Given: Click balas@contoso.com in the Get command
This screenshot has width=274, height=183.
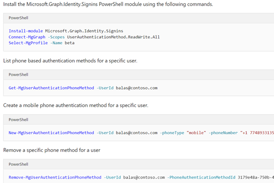Looking at the screenshot, I should point(137,88).
